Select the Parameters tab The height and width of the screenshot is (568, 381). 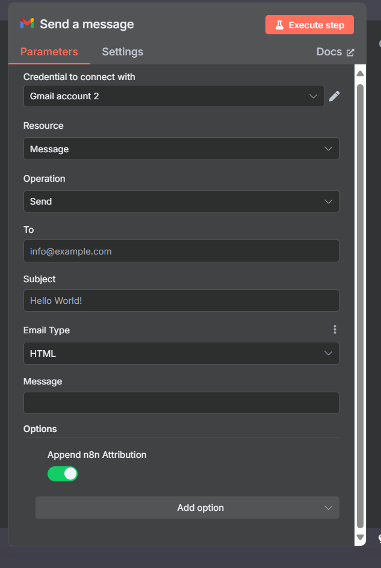(x=49, y=52)
